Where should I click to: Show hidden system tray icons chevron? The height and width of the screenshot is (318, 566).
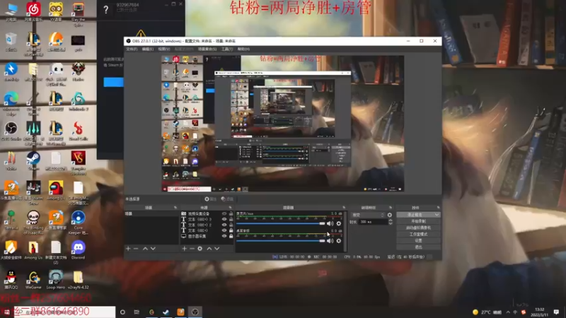(x=508, y=312)
